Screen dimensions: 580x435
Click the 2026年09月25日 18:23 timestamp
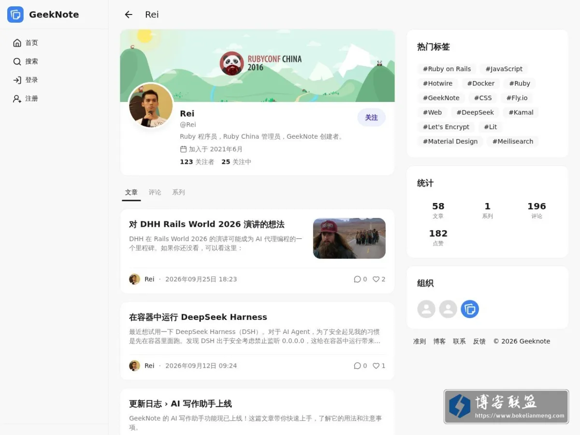point(201,279)
